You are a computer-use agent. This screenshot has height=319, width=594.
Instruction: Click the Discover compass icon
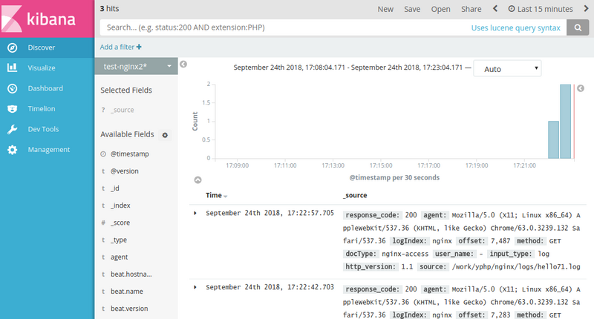[x=12, y=47]
